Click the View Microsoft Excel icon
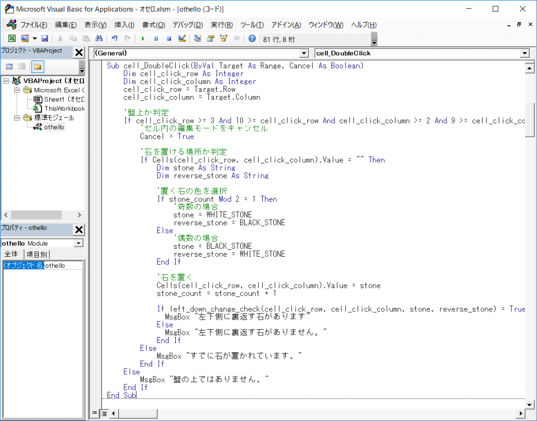 12,38
